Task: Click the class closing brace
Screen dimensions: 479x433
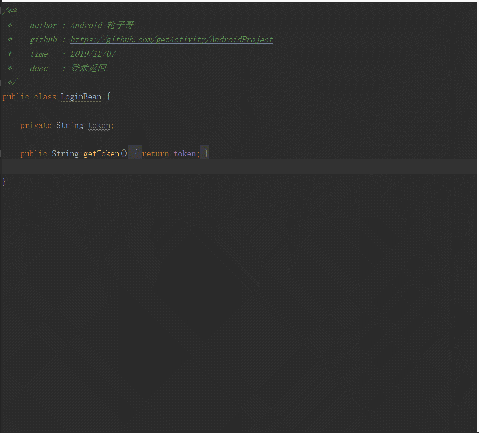Action: coord(4,182)
